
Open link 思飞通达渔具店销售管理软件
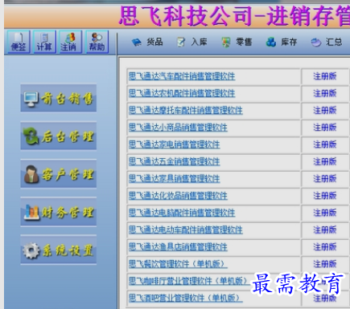pos(178,247)
